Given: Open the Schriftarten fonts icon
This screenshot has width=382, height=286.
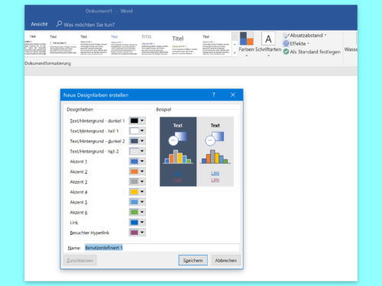Looking at the screenshot, I should 268,39.
